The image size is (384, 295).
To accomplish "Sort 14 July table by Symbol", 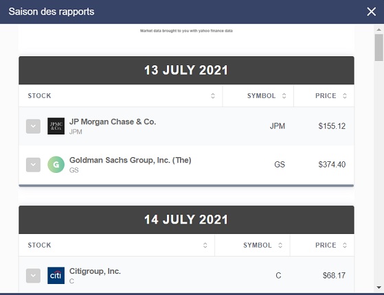I will (280, 245).
